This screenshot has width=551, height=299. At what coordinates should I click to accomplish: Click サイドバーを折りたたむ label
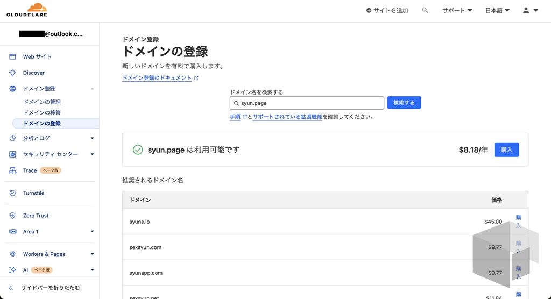pos(51,288)
